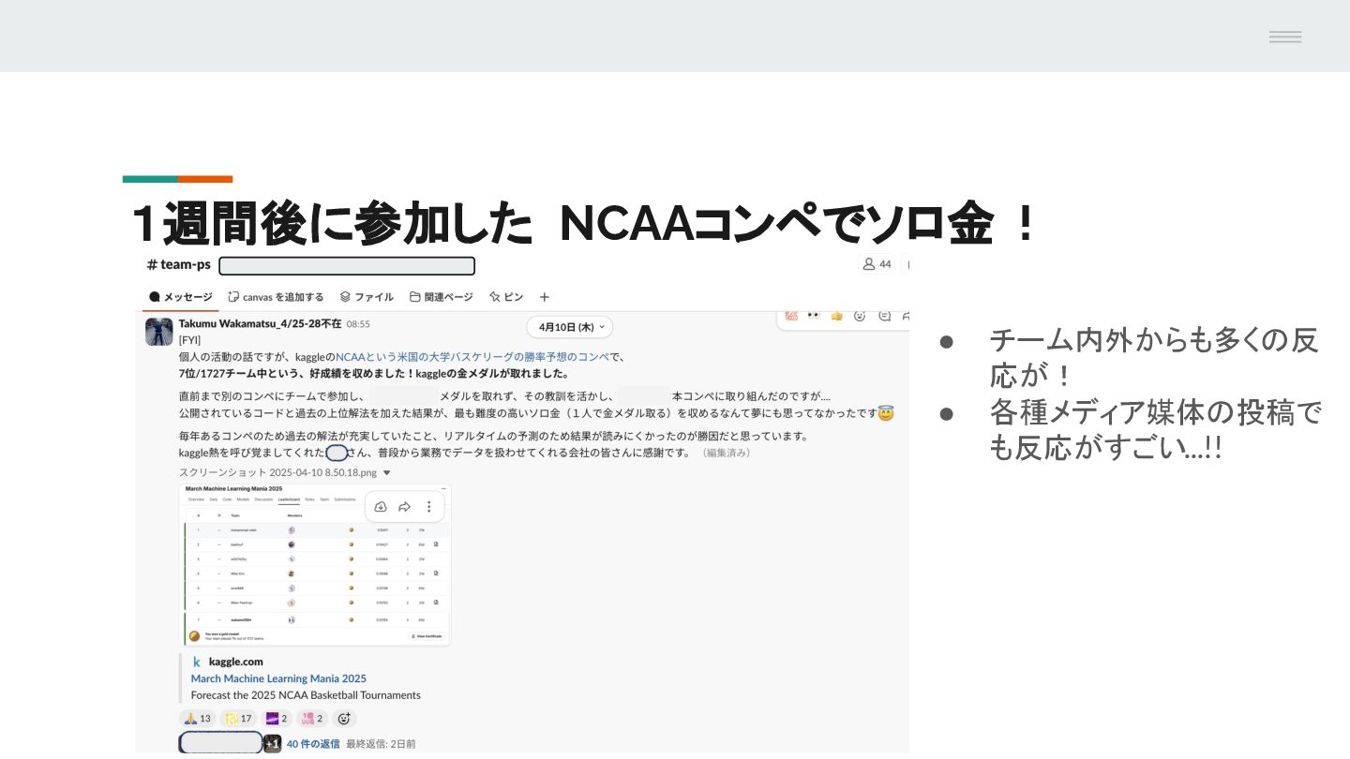
Task: Click the +1 repliers avatar badge
Action: click(273, 744)
